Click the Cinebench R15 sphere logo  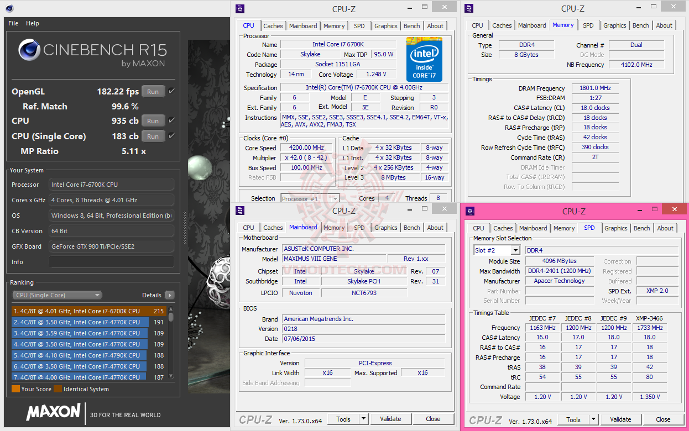(29, 50)
